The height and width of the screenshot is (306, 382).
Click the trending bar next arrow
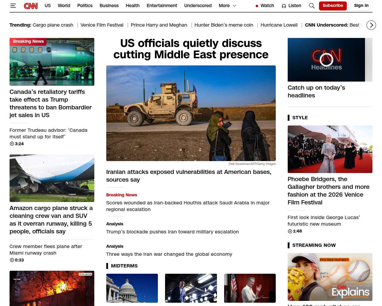(371, 25)
